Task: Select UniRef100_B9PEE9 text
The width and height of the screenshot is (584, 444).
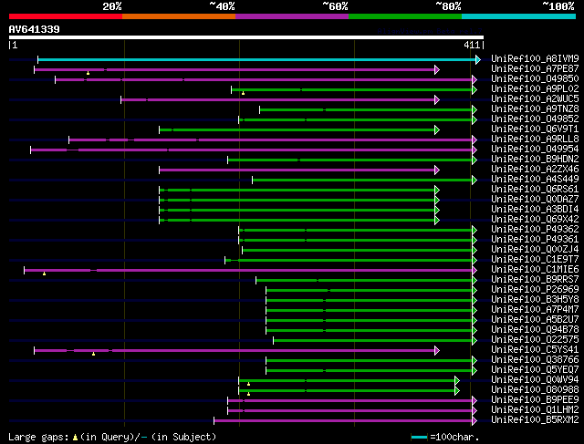Action: point(535,400)
